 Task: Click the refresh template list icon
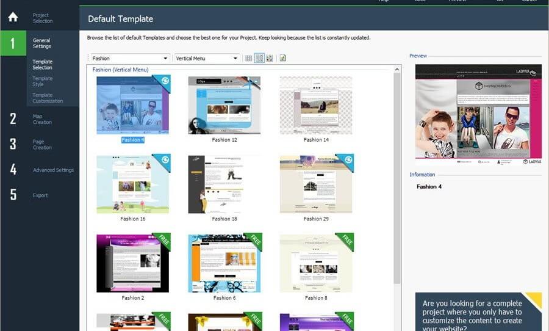tap(283, 58)
